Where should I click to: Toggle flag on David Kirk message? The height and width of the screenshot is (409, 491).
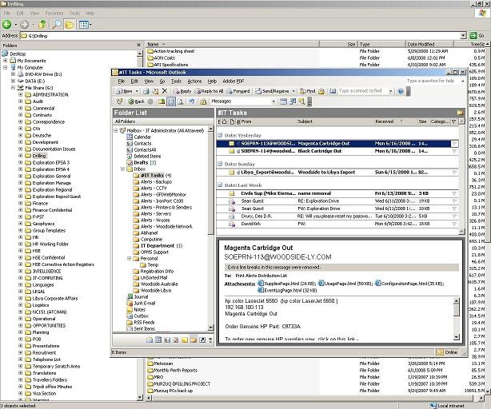click(x=454, y=224)
